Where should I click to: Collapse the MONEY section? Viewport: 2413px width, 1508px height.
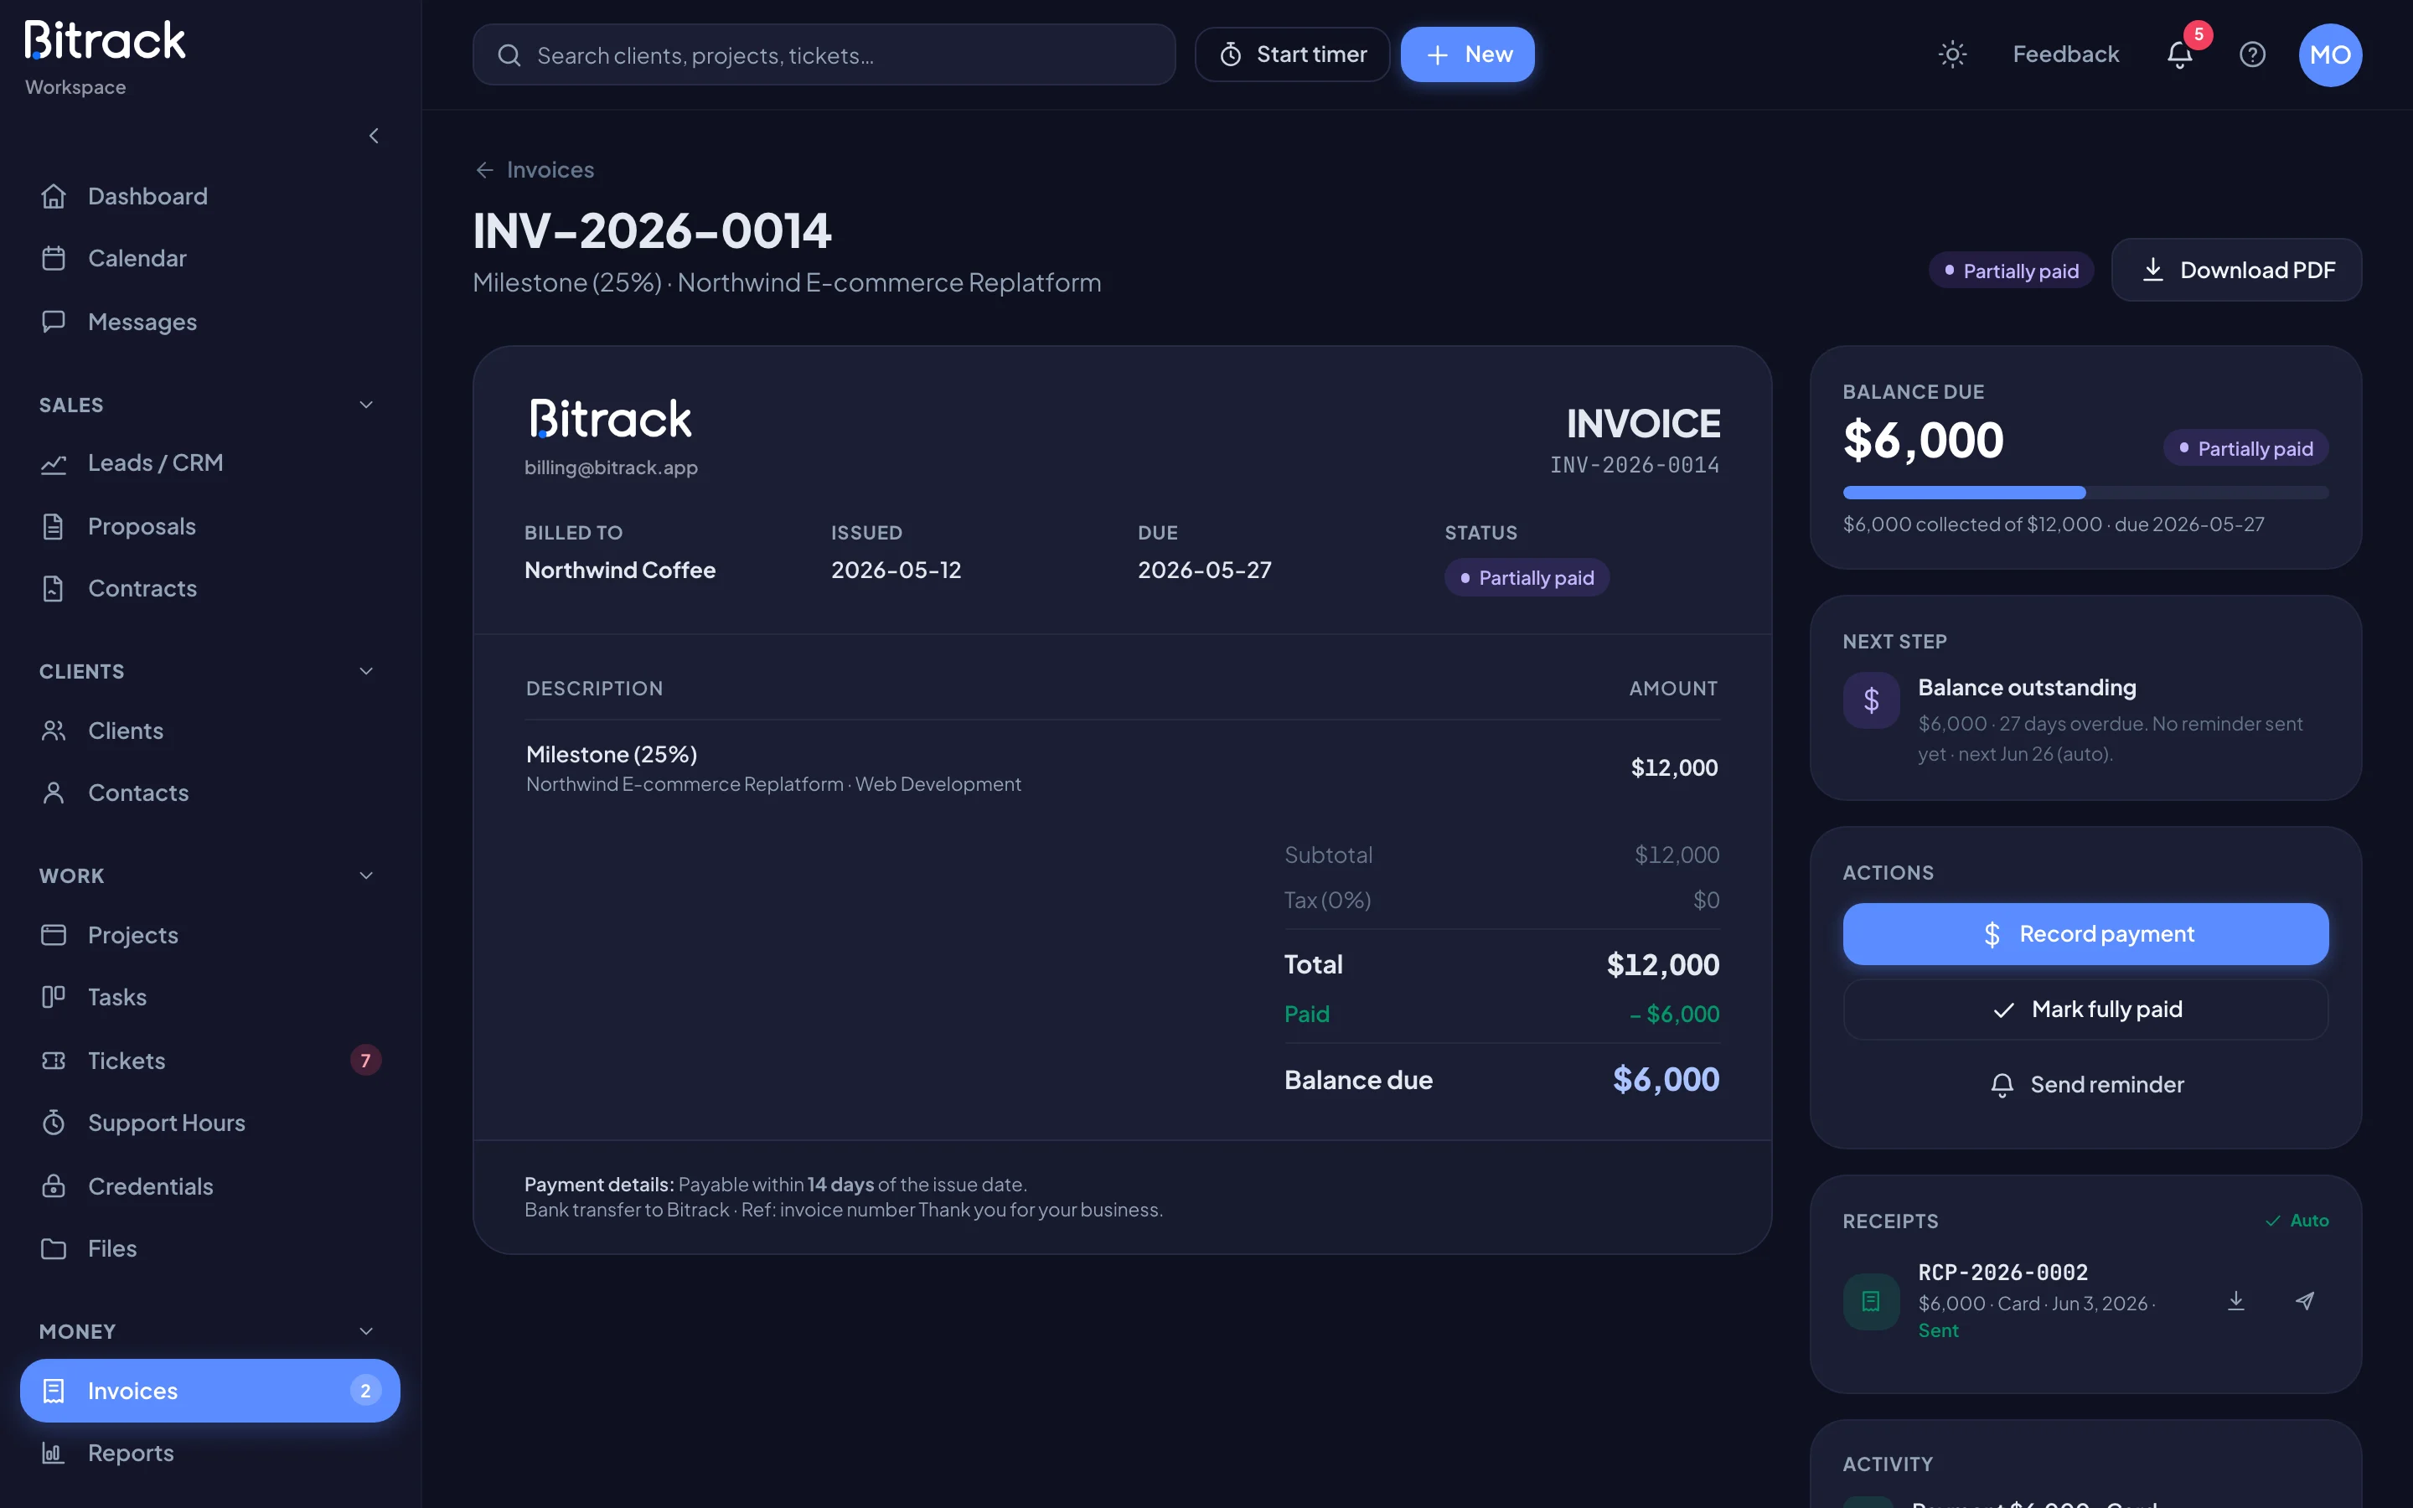tap(366, 1331)
